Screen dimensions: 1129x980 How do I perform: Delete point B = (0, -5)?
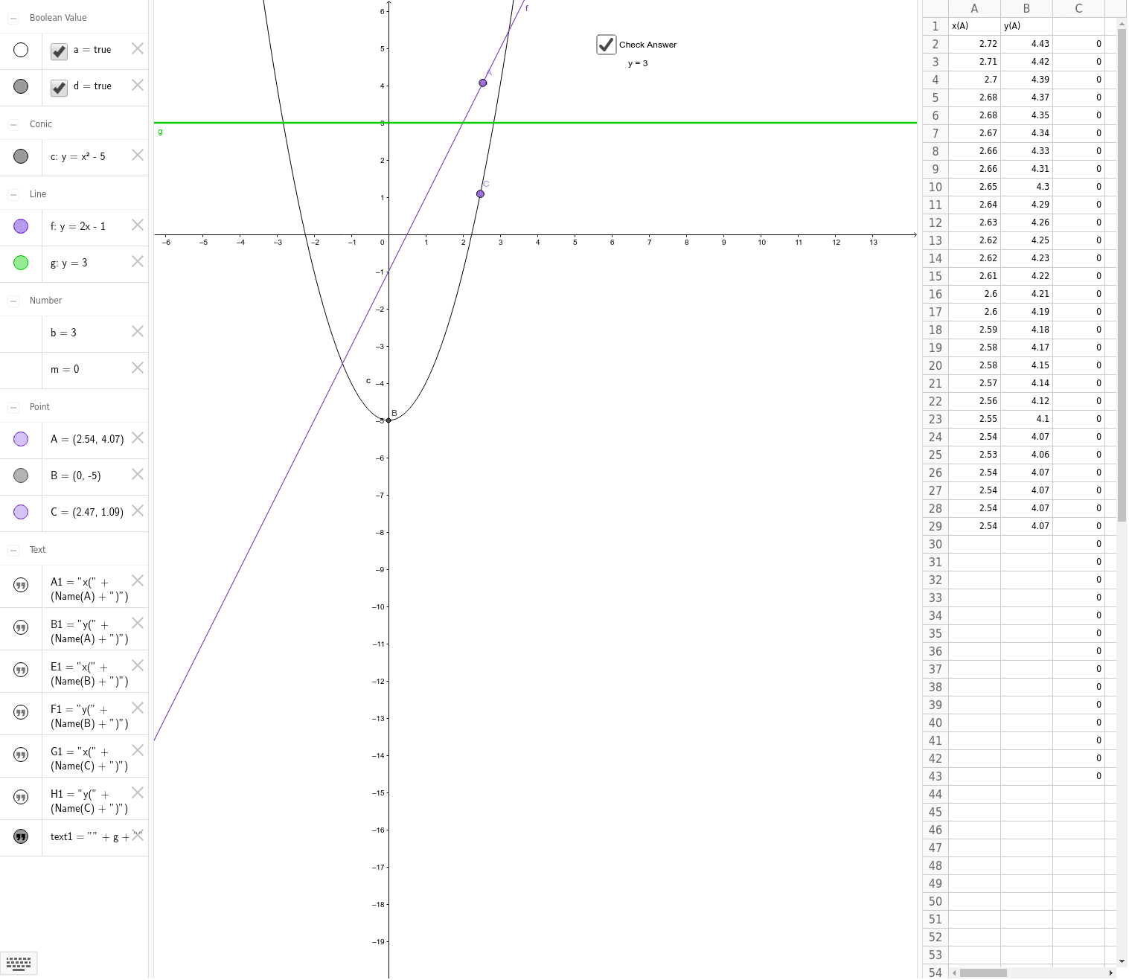138,474
